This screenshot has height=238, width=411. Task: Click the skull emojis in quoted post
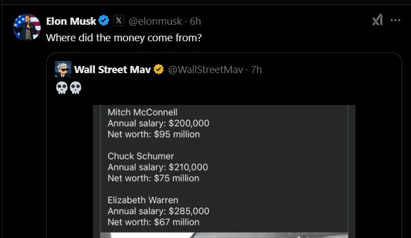pos(69,88)
